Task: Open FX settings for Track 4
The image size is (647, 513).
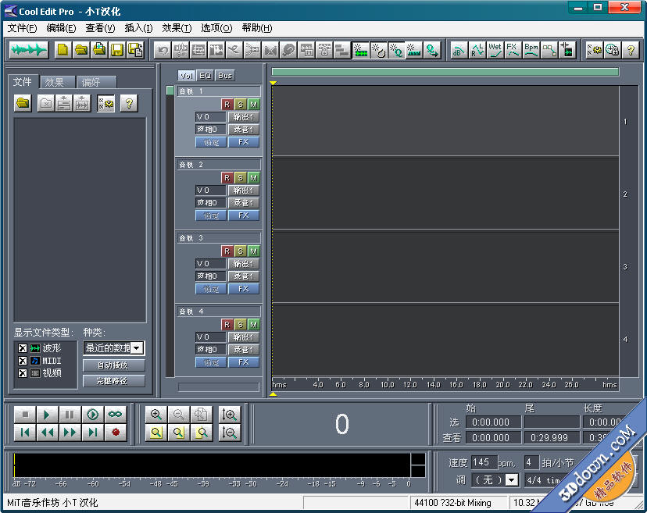Action: coord(244,362)
